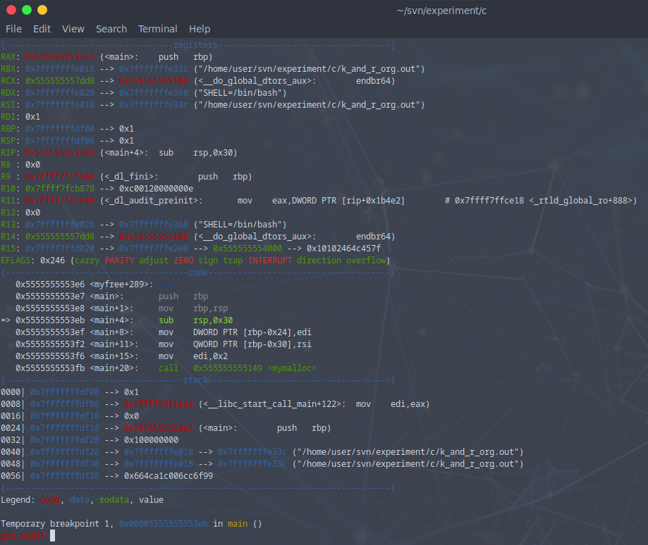Click stack value 0x100000000
648x545 pixels.
pos(152,440)
